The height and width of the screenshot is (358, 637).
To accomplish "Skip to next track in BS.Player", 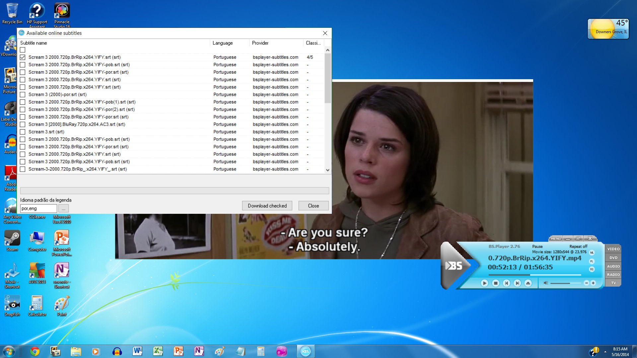I will click(x=517, y=283).
